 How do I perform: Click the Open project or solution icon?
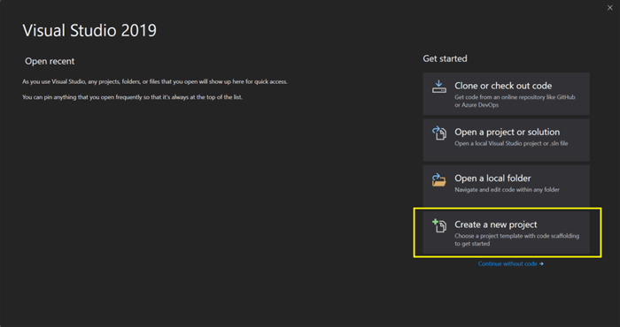(439, 133)
